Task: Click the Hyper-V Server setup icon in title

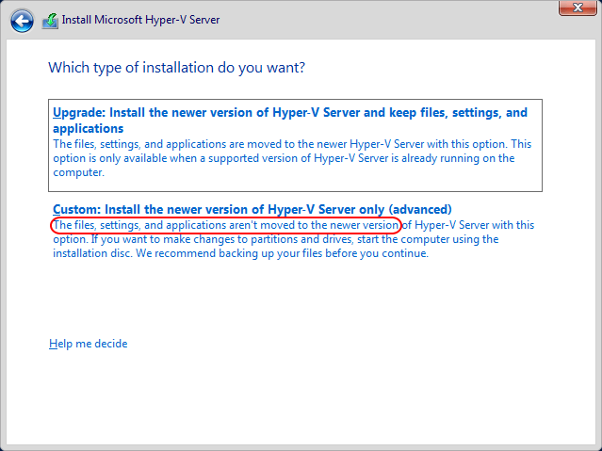Action: click(x=50, y=21)
